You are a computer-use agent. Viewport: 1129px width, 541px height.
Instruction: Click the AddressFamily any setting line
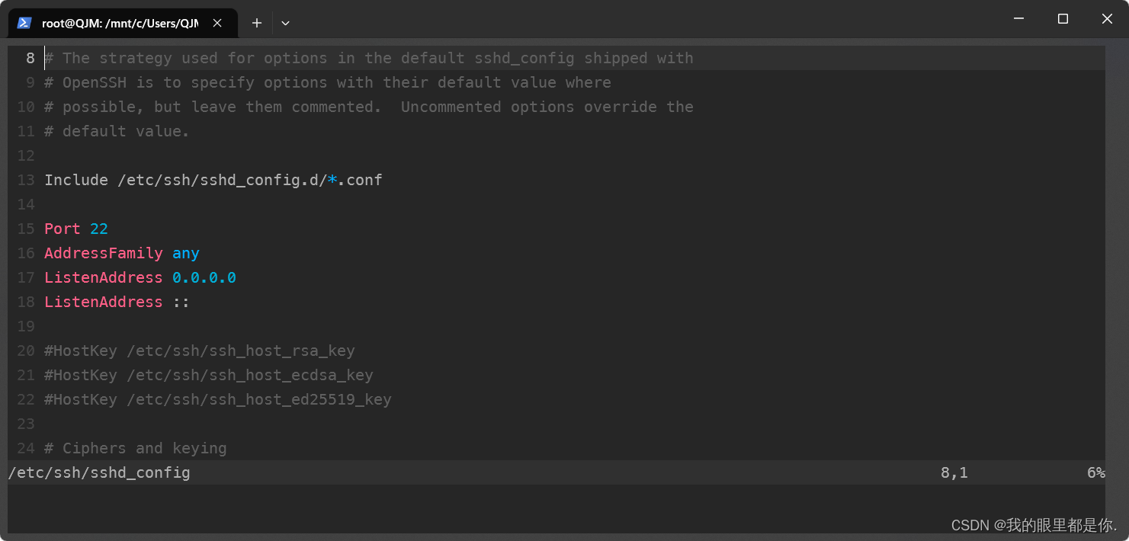[x=122, y=253]
